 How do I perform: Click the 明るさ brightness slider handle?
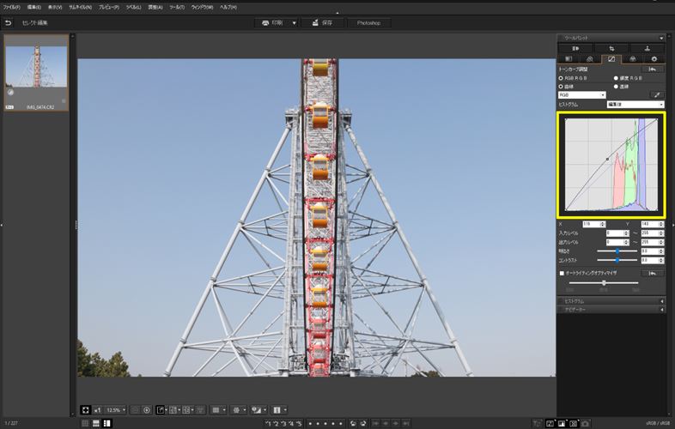click(x=617, y=251)
